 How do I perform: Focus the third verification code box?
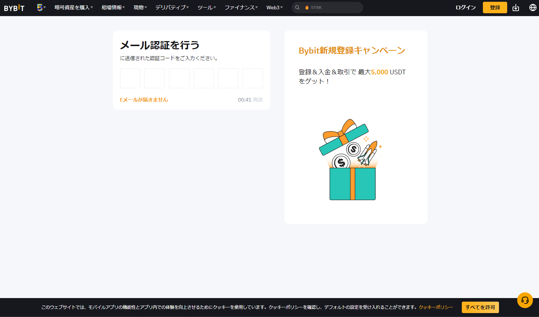pos(179,78)
